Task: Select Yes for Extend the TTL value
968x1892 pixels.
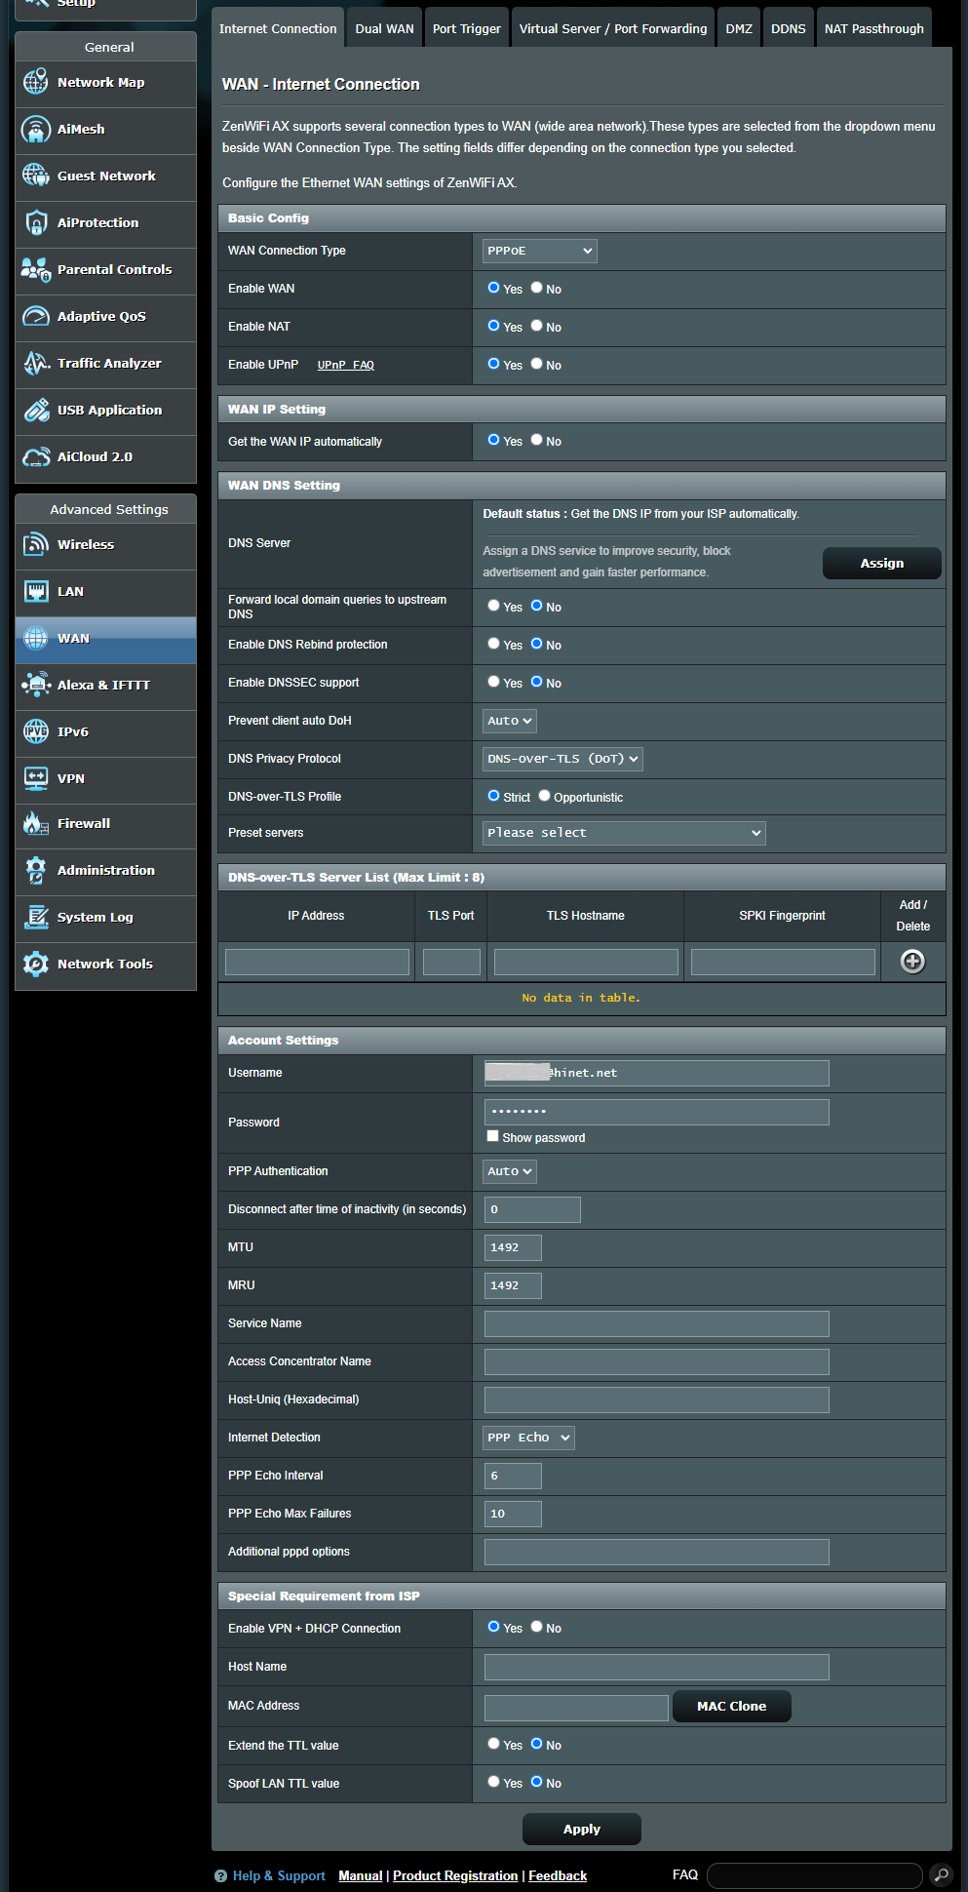Action: coord(493,1744)
